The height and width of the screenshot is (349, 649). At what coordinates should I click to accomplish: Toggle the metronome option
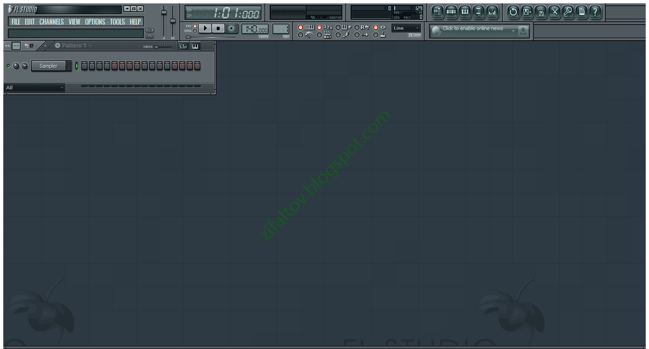click(301, 35)
